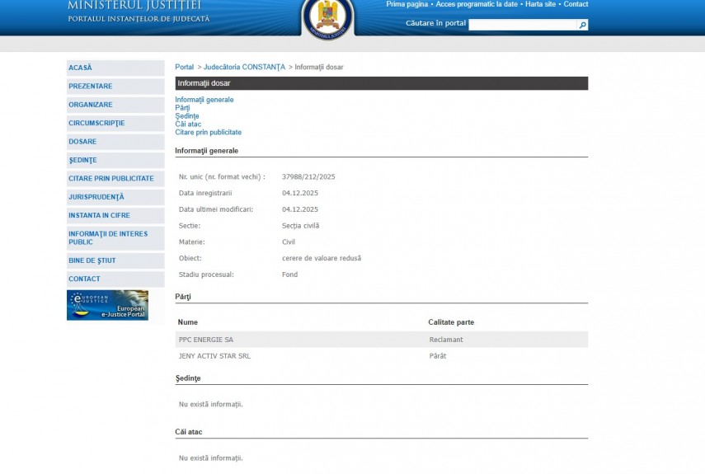Select JURISPRUDENŢĂ in the sidebar
The width and height of the screenshot is (705, 474).
[96, 197]
